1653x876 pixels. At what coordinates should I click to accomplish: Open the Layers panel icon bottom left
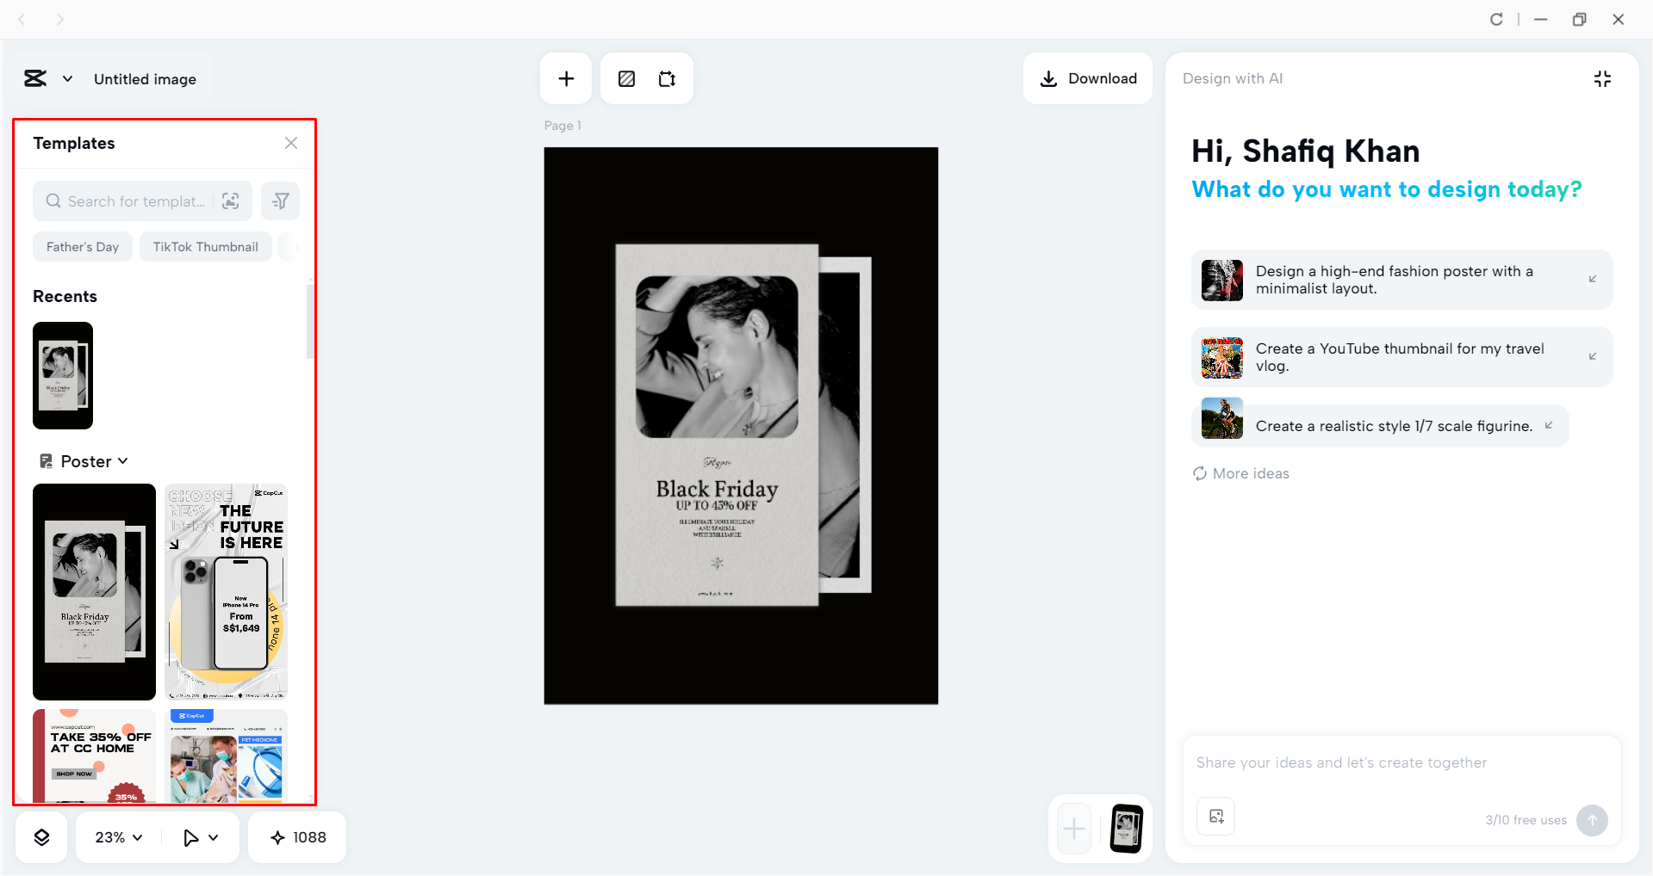(40, 836)
